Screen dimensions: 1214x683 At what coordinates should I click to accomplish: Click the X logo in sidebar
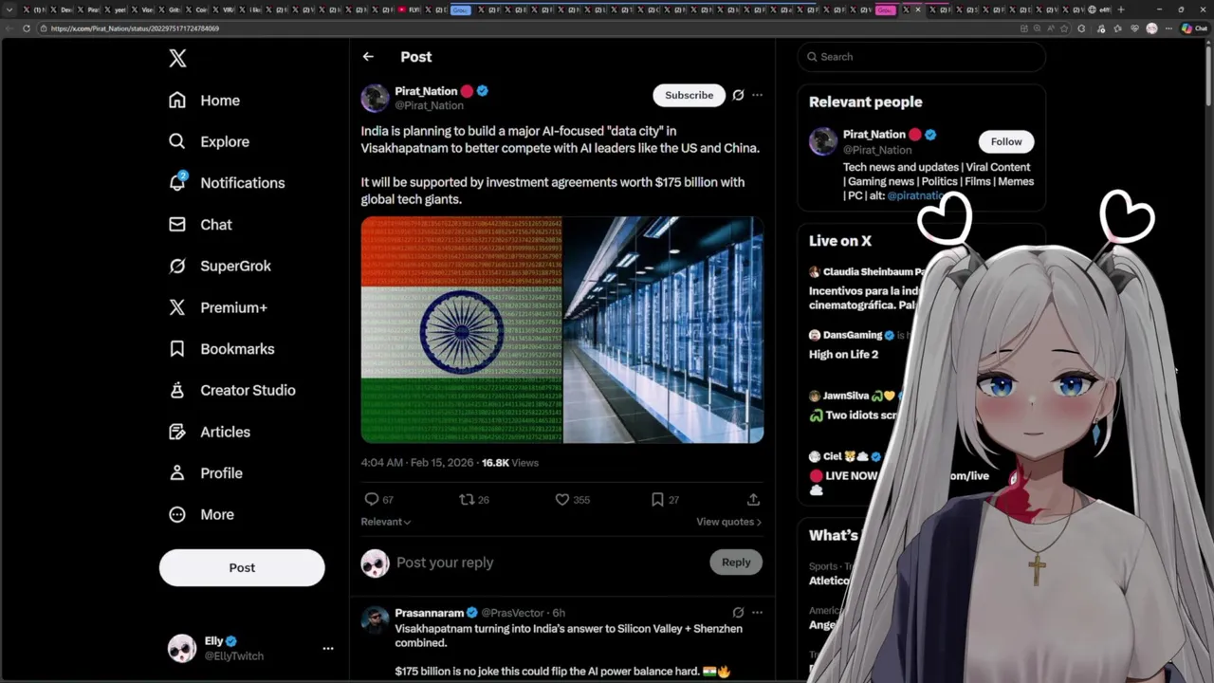177,59
